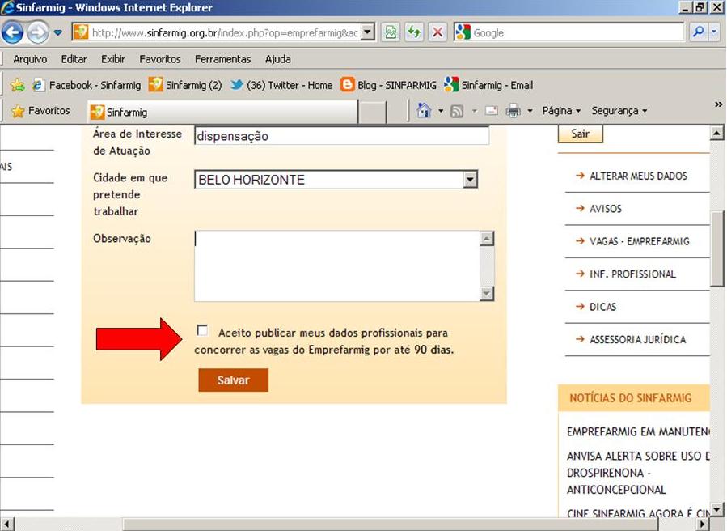Click the Home icon in command bar
The height and width of the screenshot is (531, 727).
(423, 111)
